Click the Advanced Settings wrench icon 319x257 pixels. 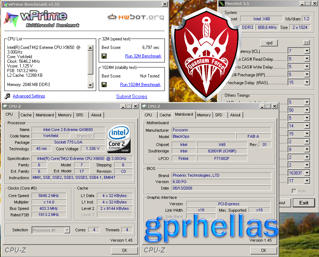click(x=7, y=96)
